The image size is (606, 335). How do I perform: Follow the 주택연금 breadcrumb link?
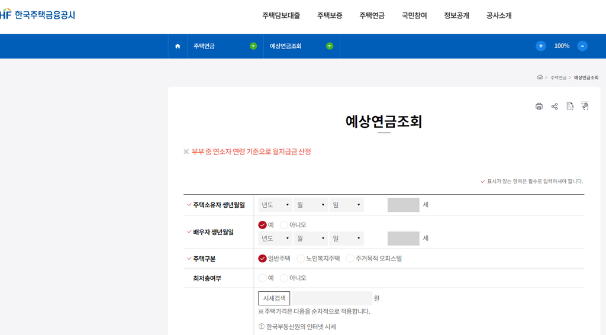coord(558,78)
